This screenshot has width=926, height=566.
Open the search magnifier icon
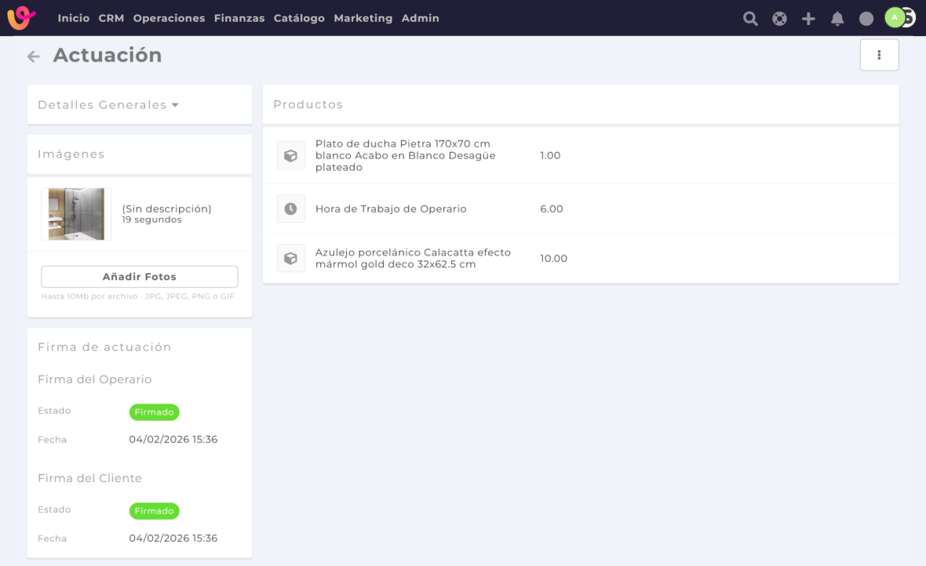pos(750,19)
